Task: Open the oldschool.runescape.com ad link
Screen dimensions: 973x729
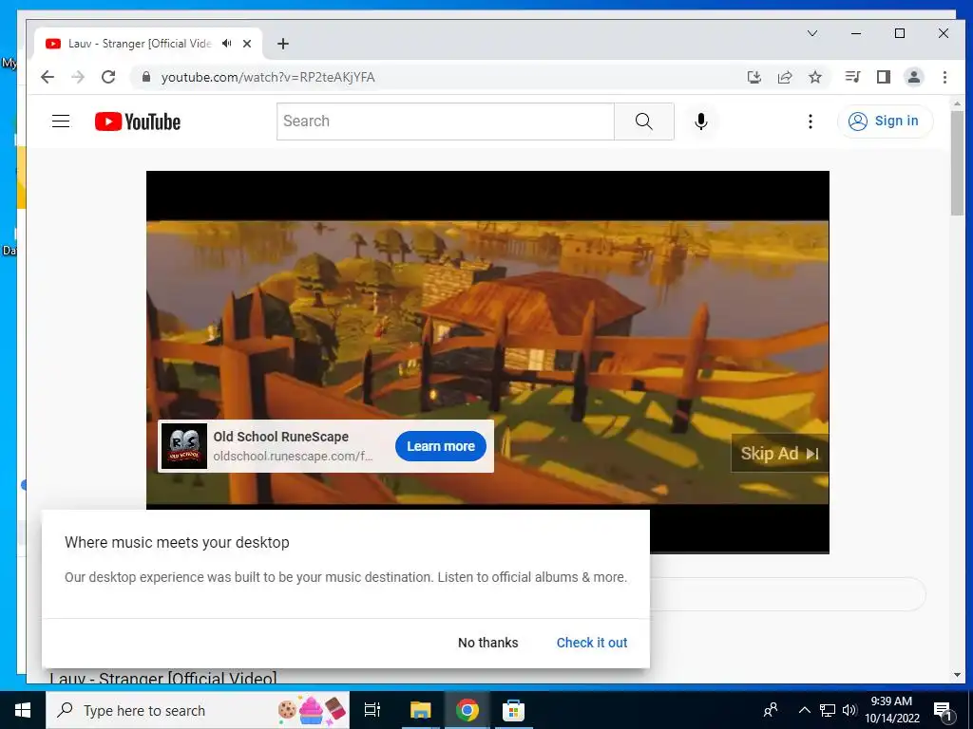Action: click(293, 457)
